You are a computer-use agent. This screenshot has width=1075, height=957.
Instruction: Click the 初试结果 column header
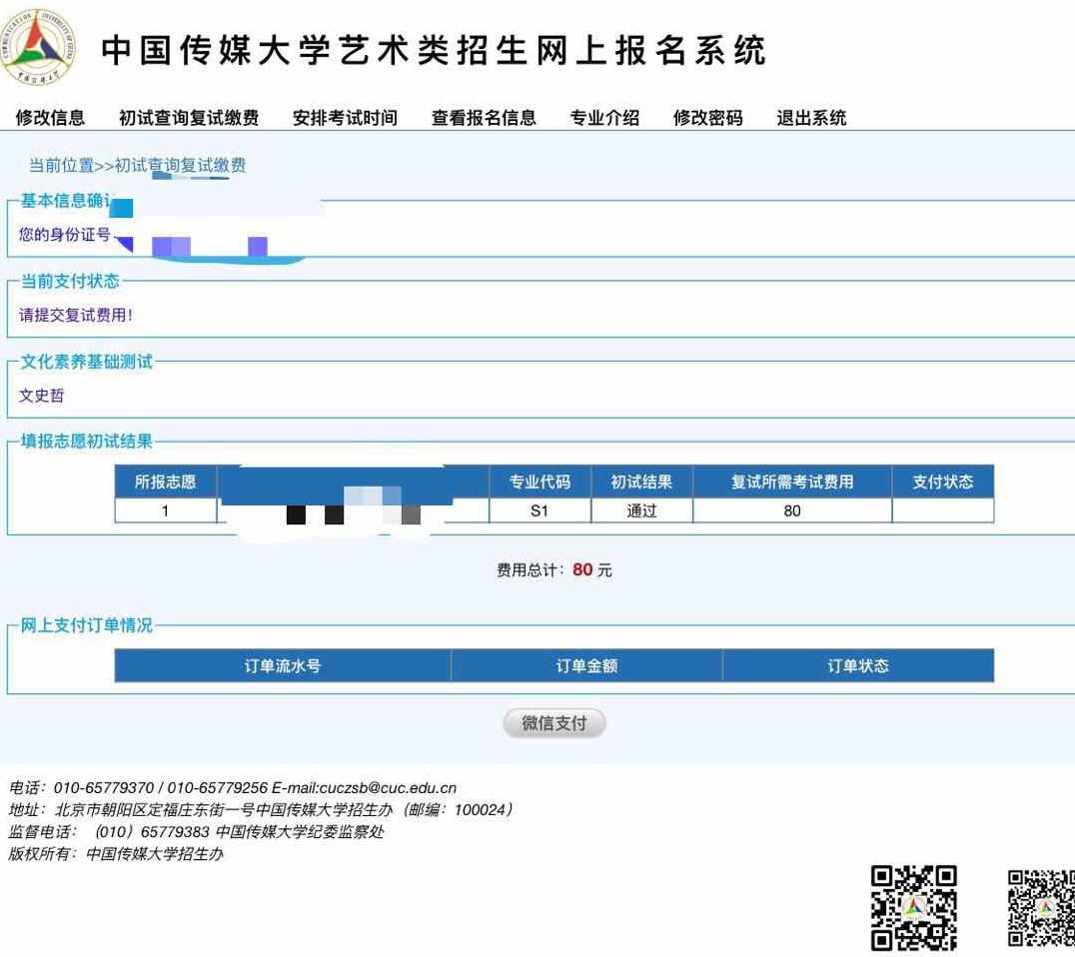[x=641, y=481]
